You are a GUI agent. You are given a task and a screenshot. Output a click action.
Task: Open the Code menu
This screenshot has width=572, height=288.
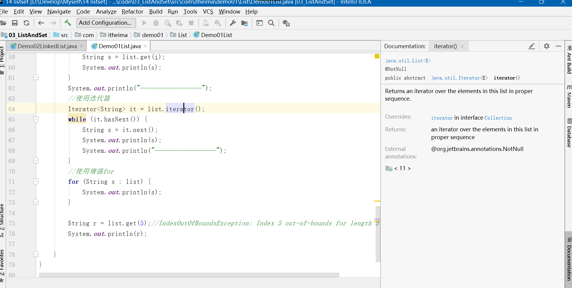[83, 11]
